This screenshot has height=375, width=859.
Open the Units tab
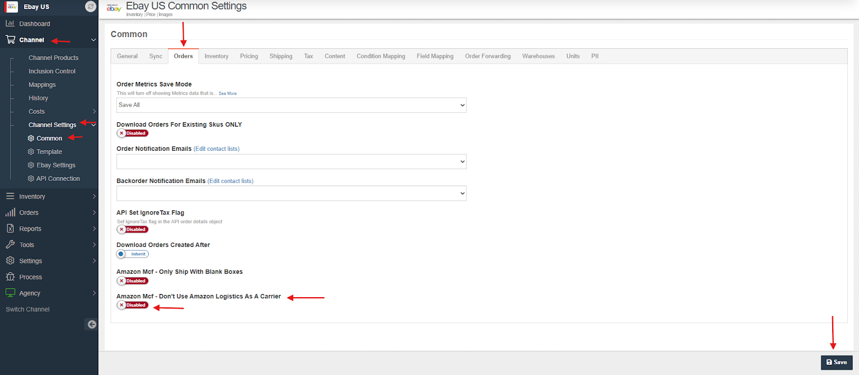573,56
